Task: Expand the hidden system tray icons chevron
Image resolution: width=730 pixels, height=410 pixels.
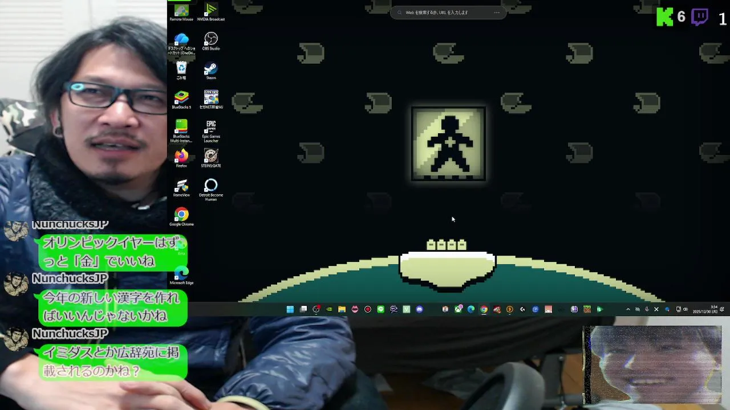Action: [x=628, y=309]
